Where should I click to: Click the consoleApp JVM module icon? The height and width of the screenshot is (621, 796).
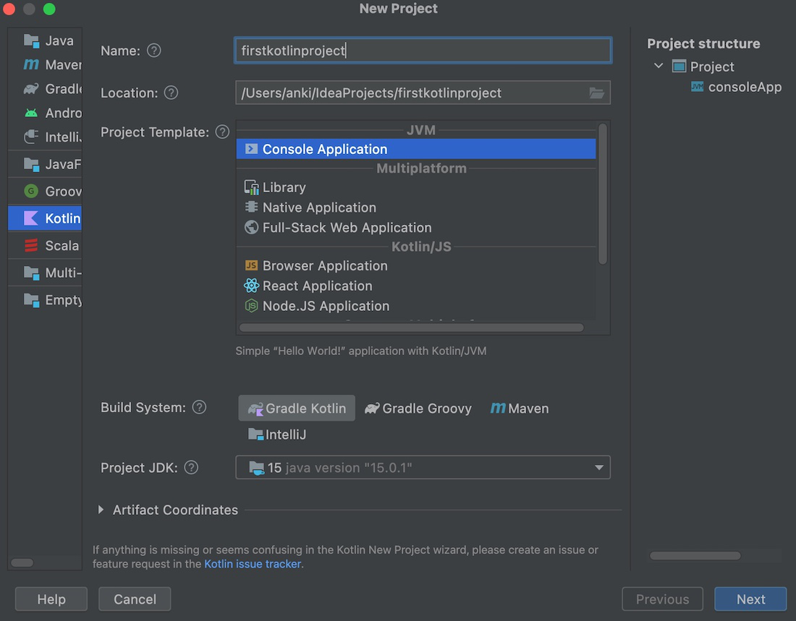[698, 87]
